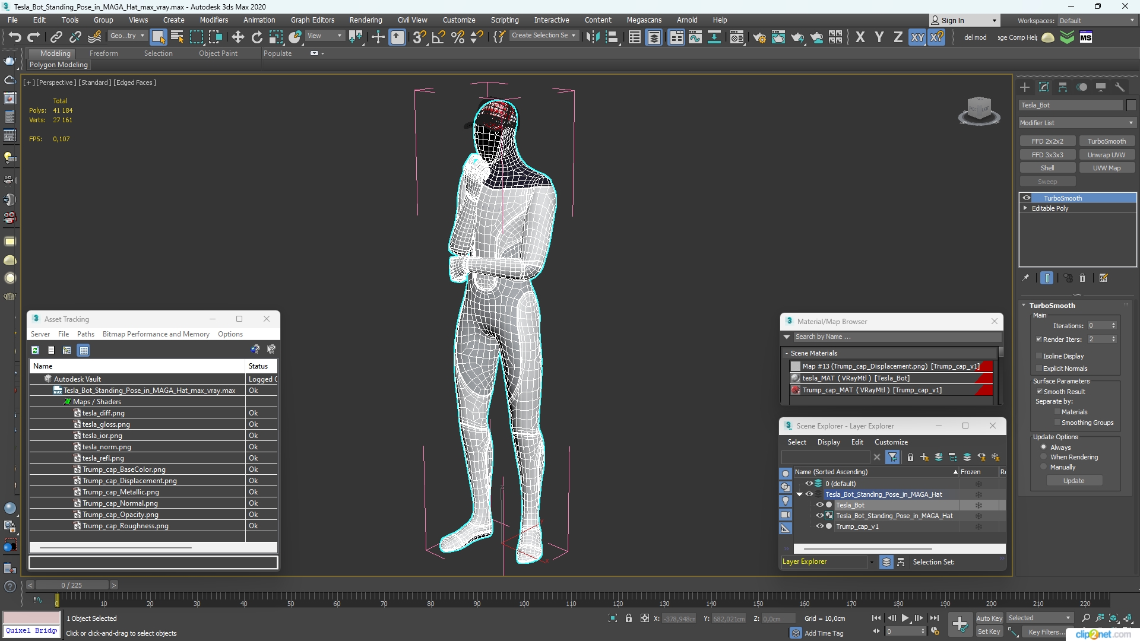Open the Mirror tool
Screen dimensions: 1140x641
(592, 37)
